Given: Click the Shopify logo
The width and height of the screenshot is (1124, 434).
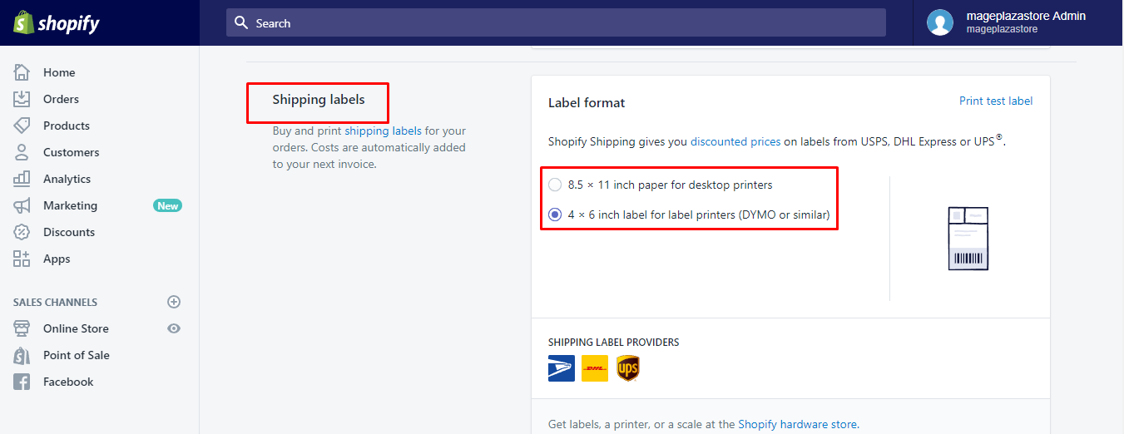Looking at the screenshot, I should click(x=56, y=23).
